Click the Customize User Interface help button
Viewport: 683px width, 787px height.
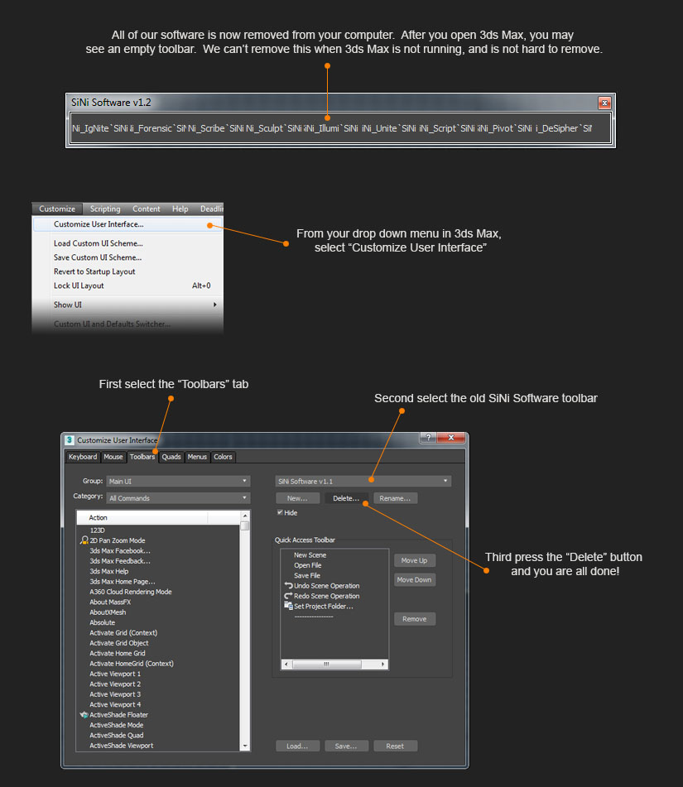428,438
